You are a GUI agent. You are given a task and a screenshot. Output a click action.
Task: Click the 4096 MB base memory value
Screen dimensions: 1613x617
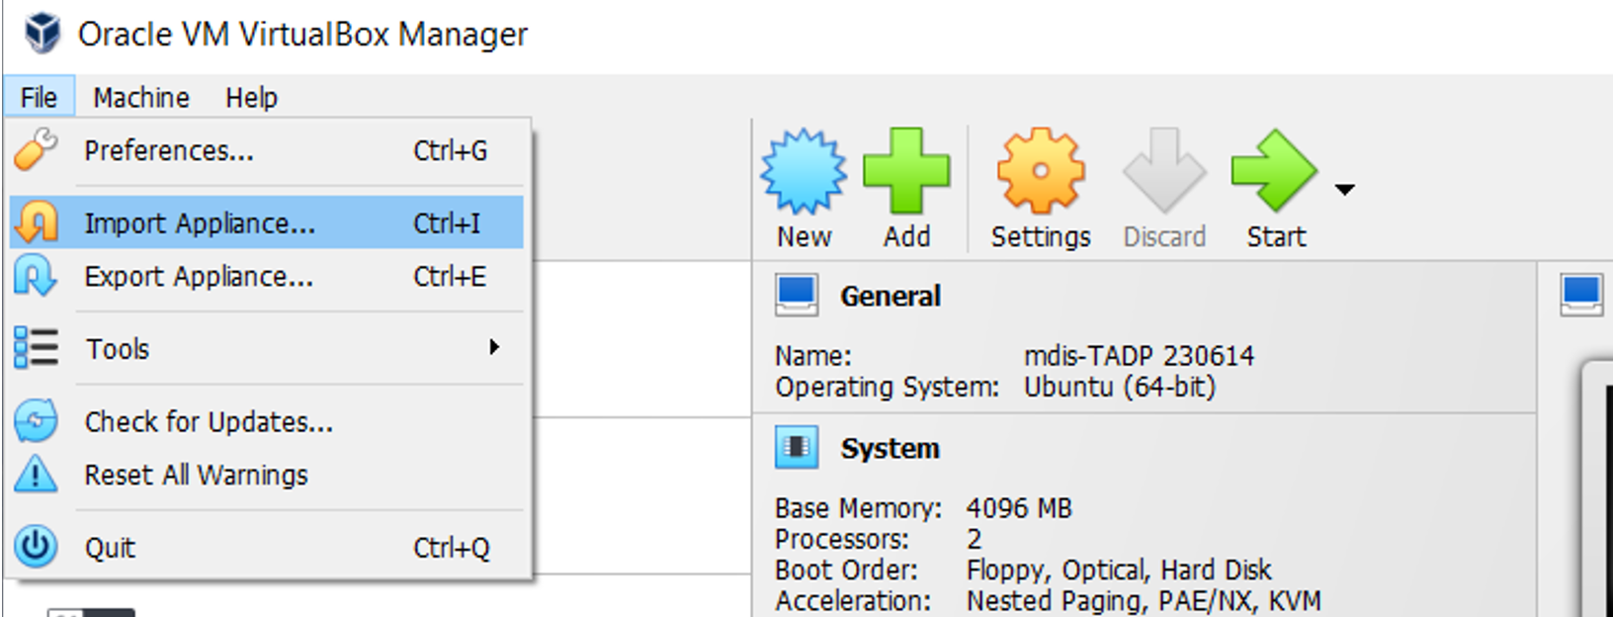coord(1019,508)
